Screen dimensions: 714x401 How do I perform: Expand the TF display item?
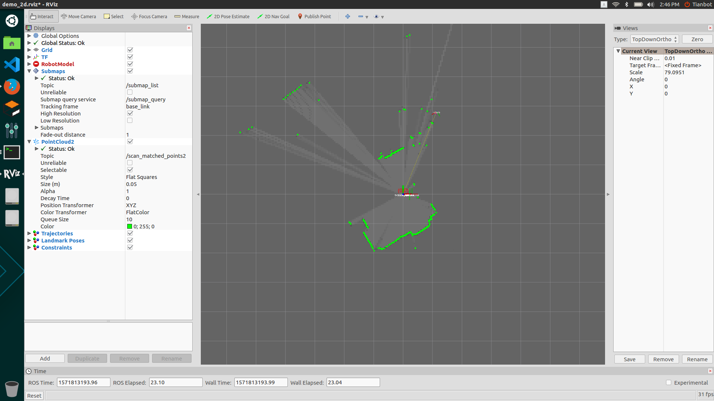pyautogui.click(x=29, y=57)
